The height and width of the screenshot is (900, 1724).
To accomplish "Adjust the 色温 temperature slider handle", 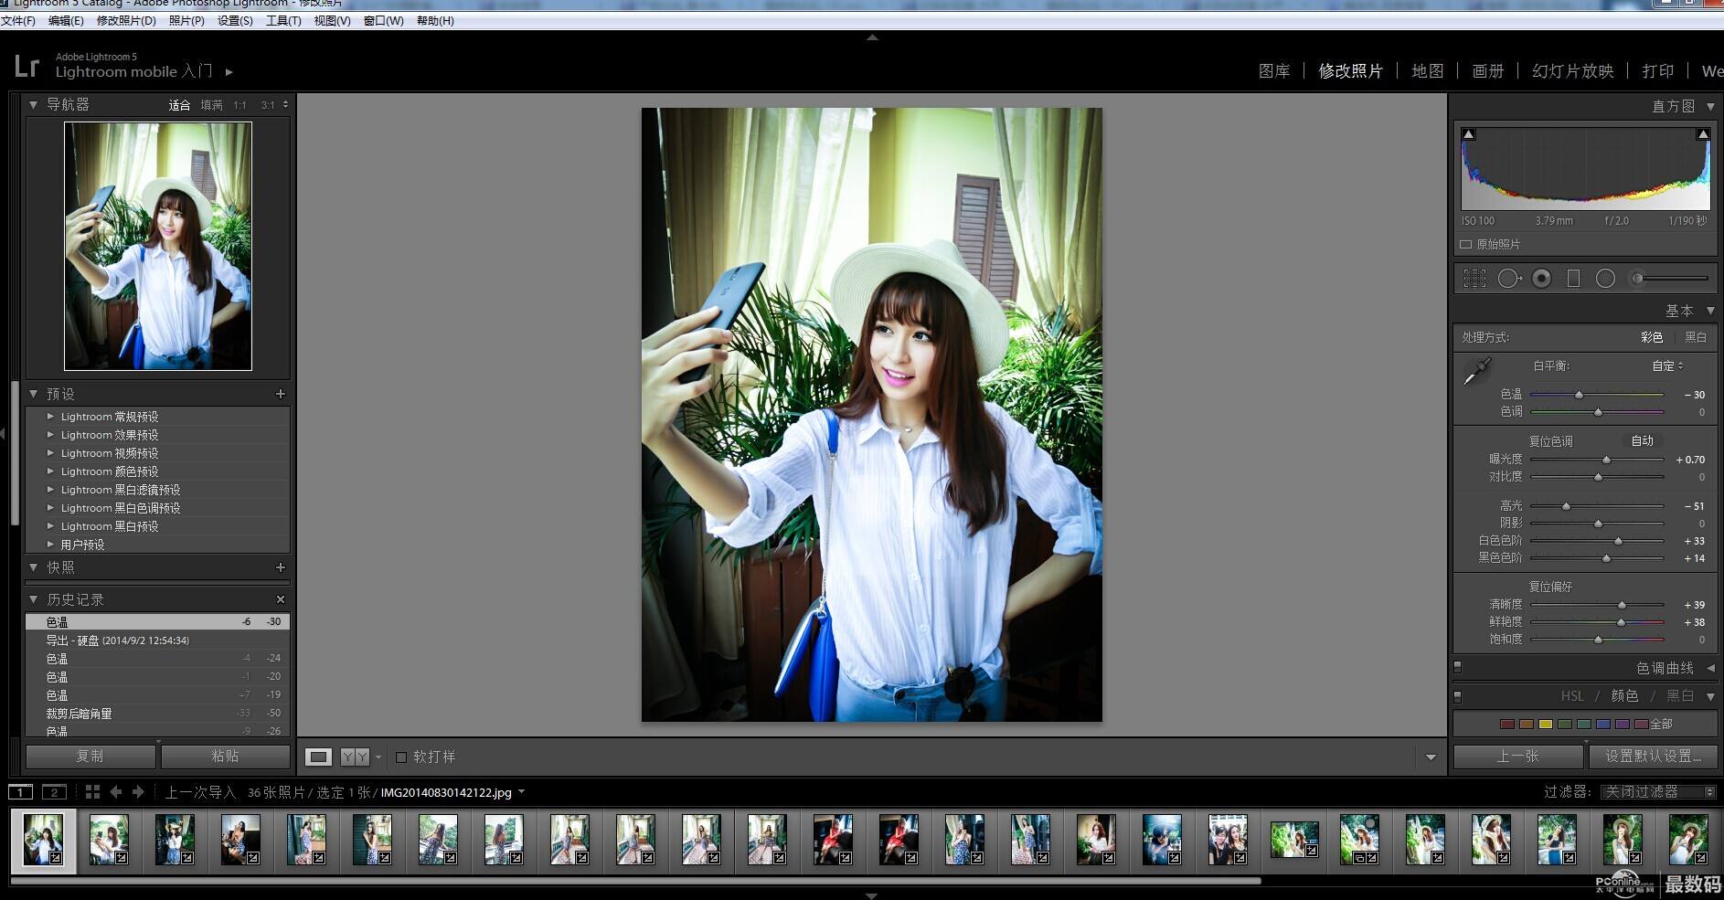I will pyautogui.click(x=1579, y=395).
